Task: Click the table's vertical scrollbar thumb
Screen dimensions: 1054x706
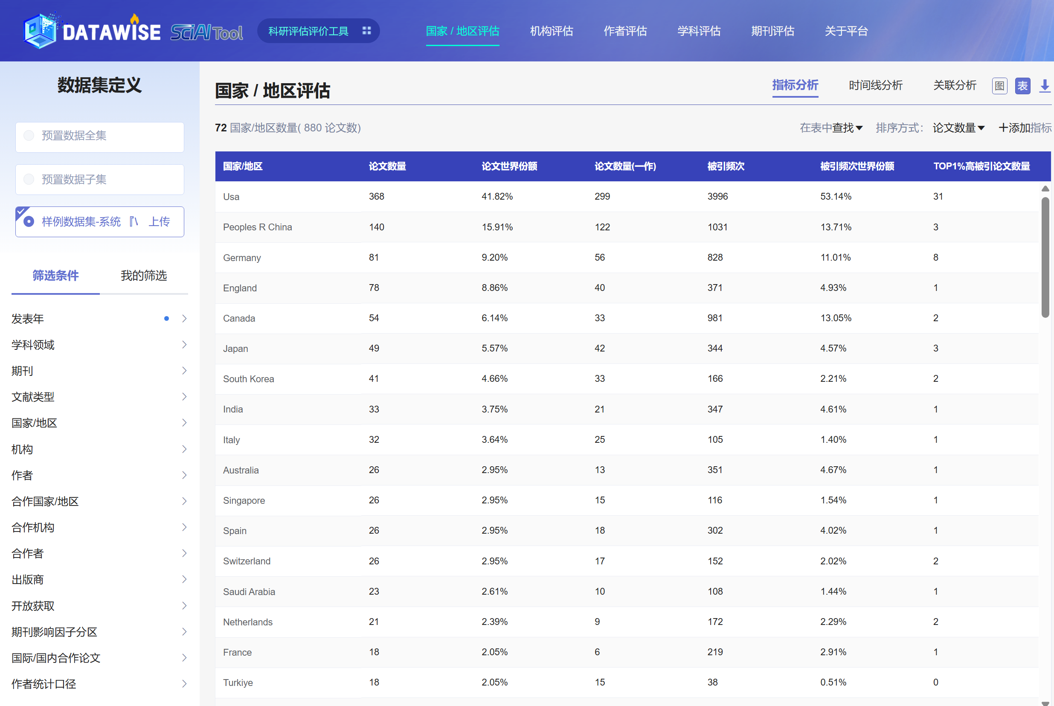Action: pyautogui.click(x=1045, y=257)
